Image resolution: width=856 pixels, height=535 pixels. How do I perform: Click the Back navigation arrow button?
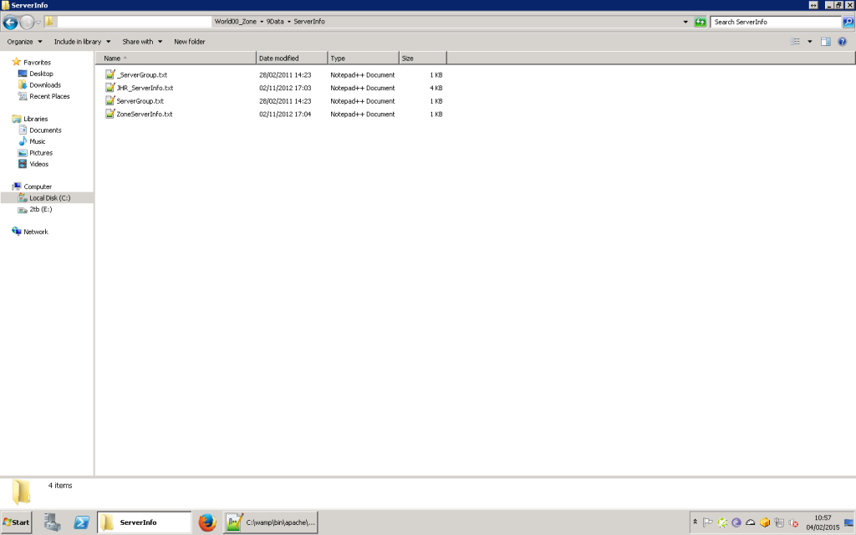pyautogui.click(x=11, y=22)
